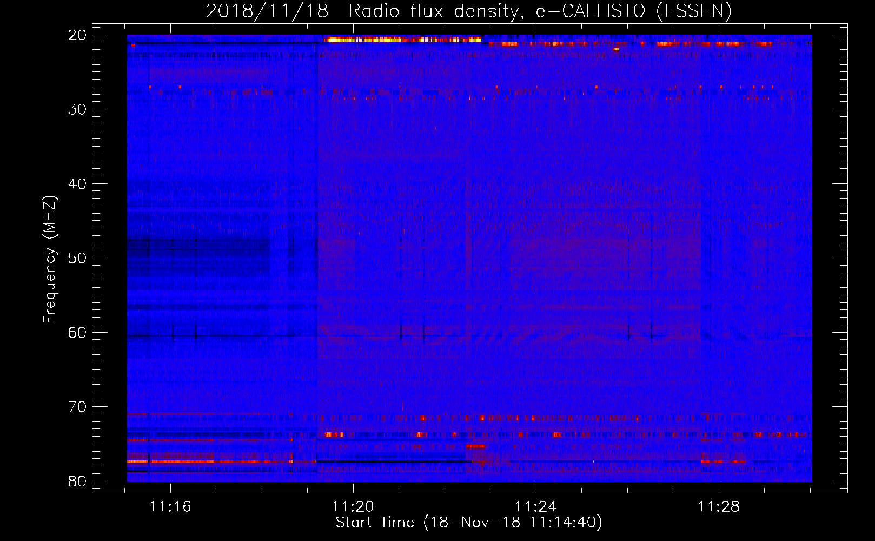Pick the 11:28 time tick label
875x541 pixels.
[719, 507]
